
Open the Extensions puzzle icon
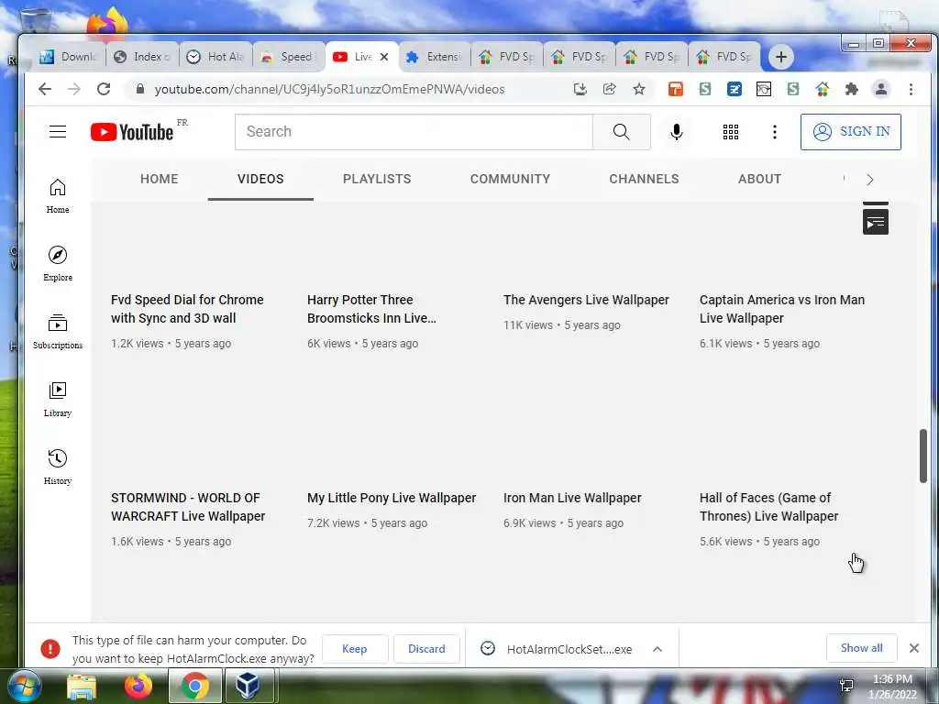pyautogui.click(x=851, y=89)
